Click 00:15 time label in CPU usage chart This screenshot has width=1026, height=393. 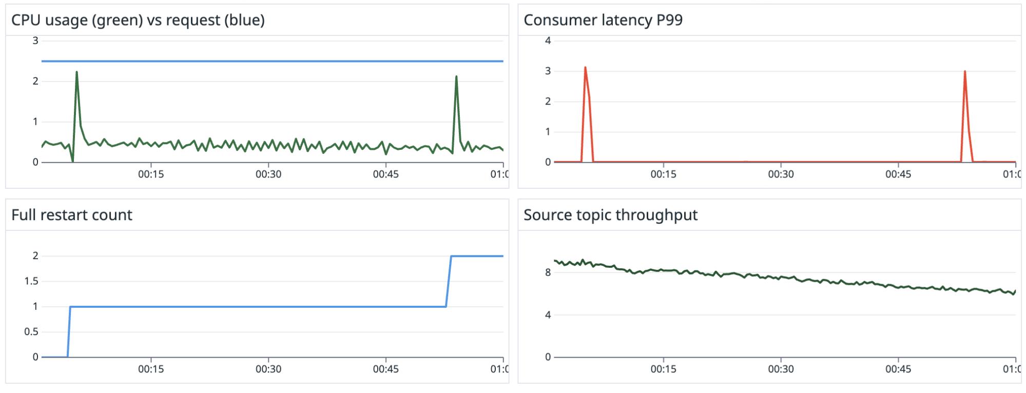pos(151,174)
